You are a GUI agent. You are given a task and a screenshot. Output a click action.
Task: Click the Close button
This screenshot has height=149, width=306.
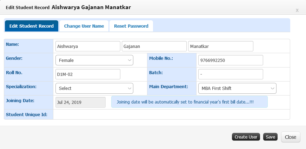(x=291, y=137)
